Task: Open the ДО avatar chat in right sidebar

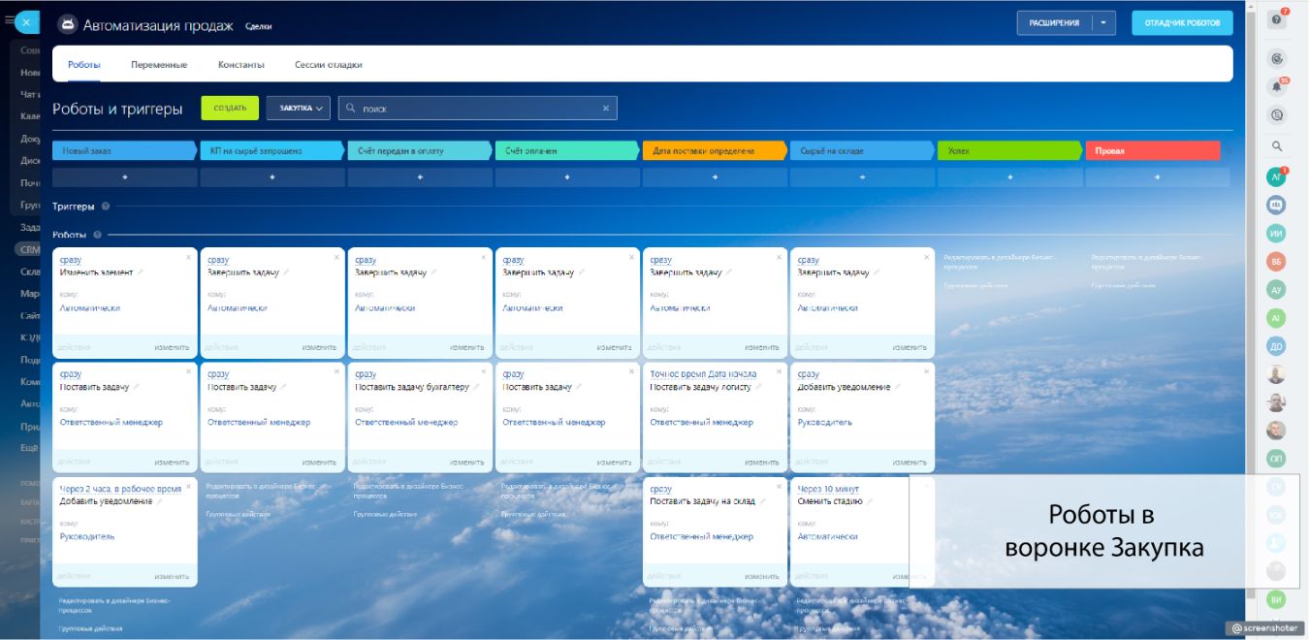Action: tap(1277, 345)
